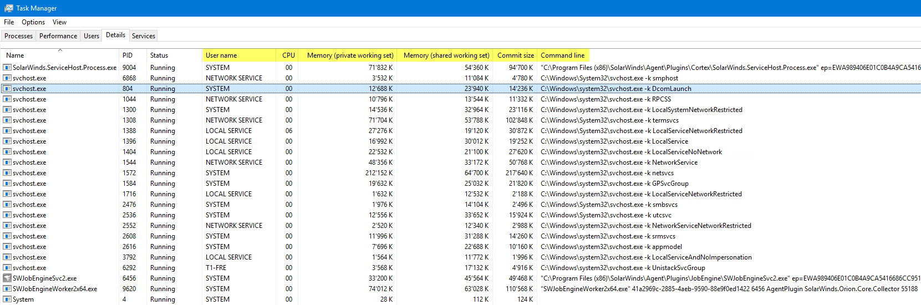
Task: Click icon of svchost.exe with PID 6868
Action: point(7,78)
